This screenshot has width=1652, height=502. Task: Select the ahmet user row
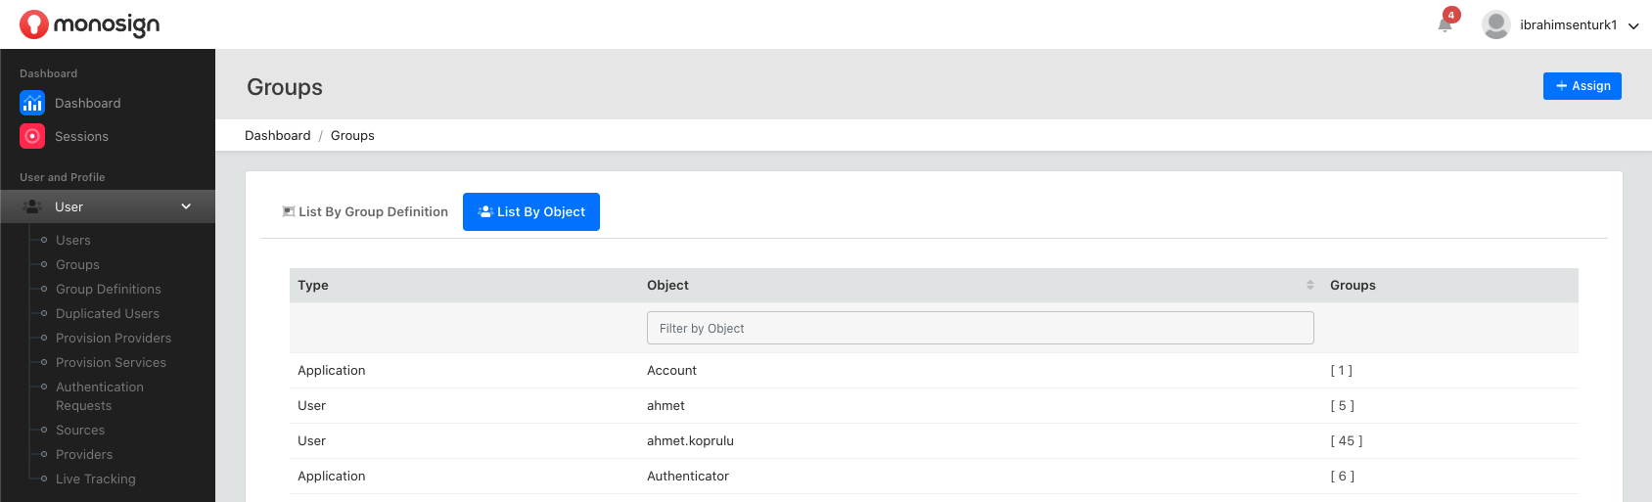tap(934, 405)
